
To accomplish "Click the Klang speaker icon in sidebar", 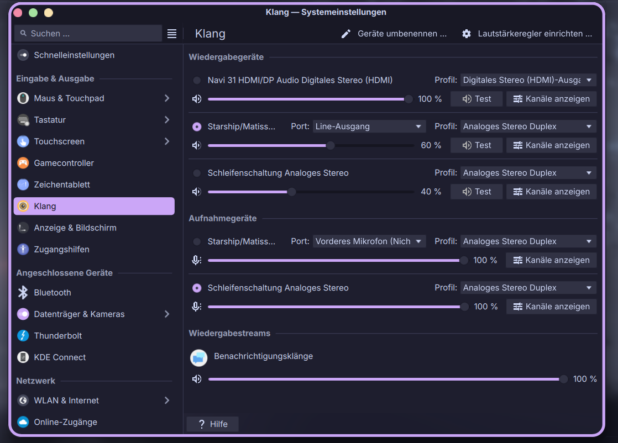I will click(23, 206).
